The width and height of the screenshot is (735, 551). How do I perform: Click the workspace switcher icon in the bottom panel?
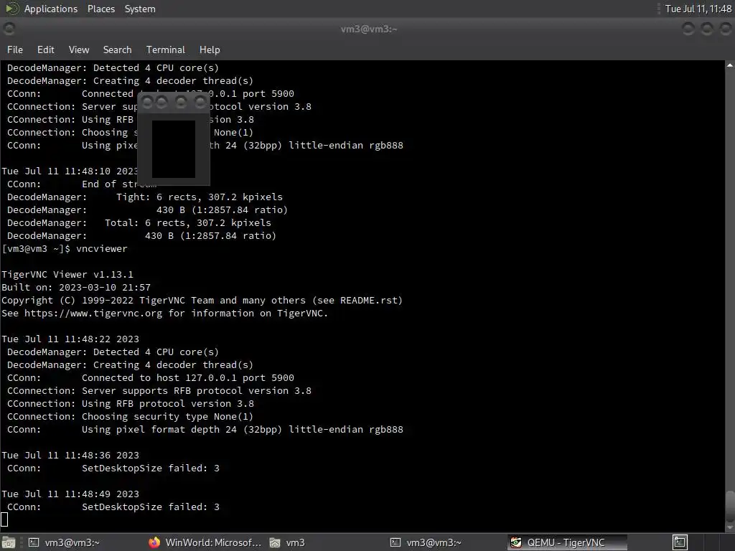[680, 542]
